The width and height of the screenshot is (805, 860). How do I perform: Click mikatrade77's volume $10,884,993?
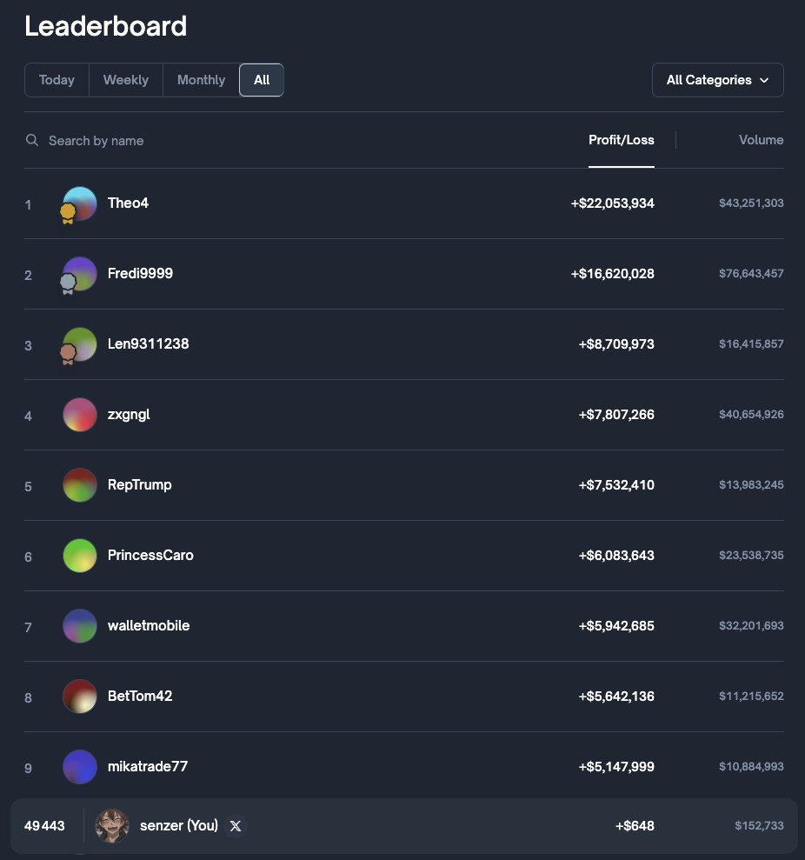click(x=751, y=766)
